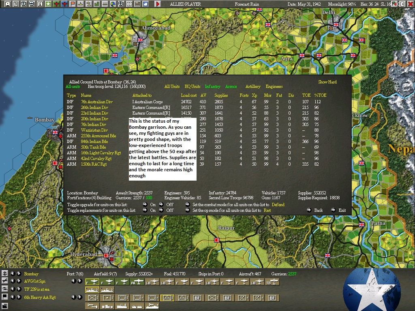Click the arrow to set combat mode
The height and width of the screenshot is (311, 415).
click(187, 204)
